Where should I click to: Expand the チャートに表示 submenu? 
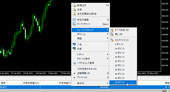(x=90, y=59)
